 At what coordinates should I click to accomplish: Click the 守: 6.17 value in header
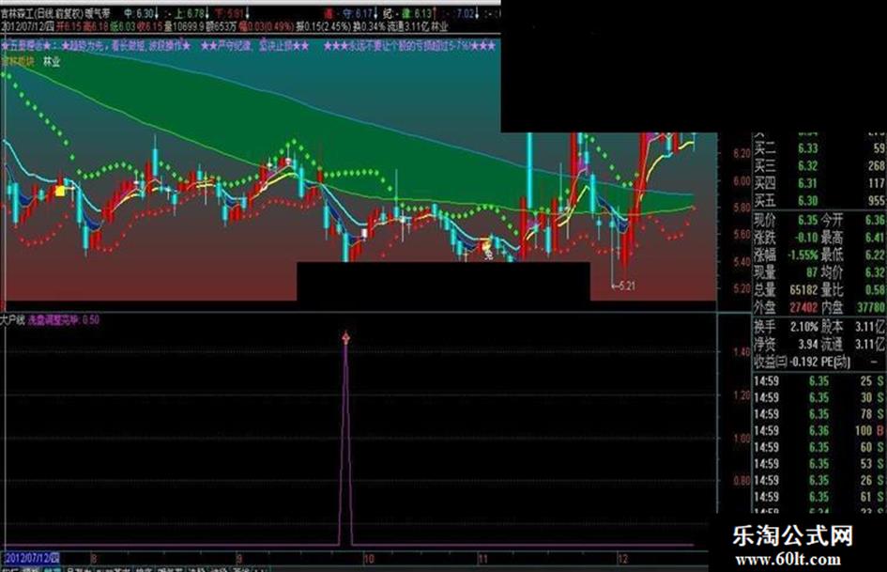[x=358, y=13]
